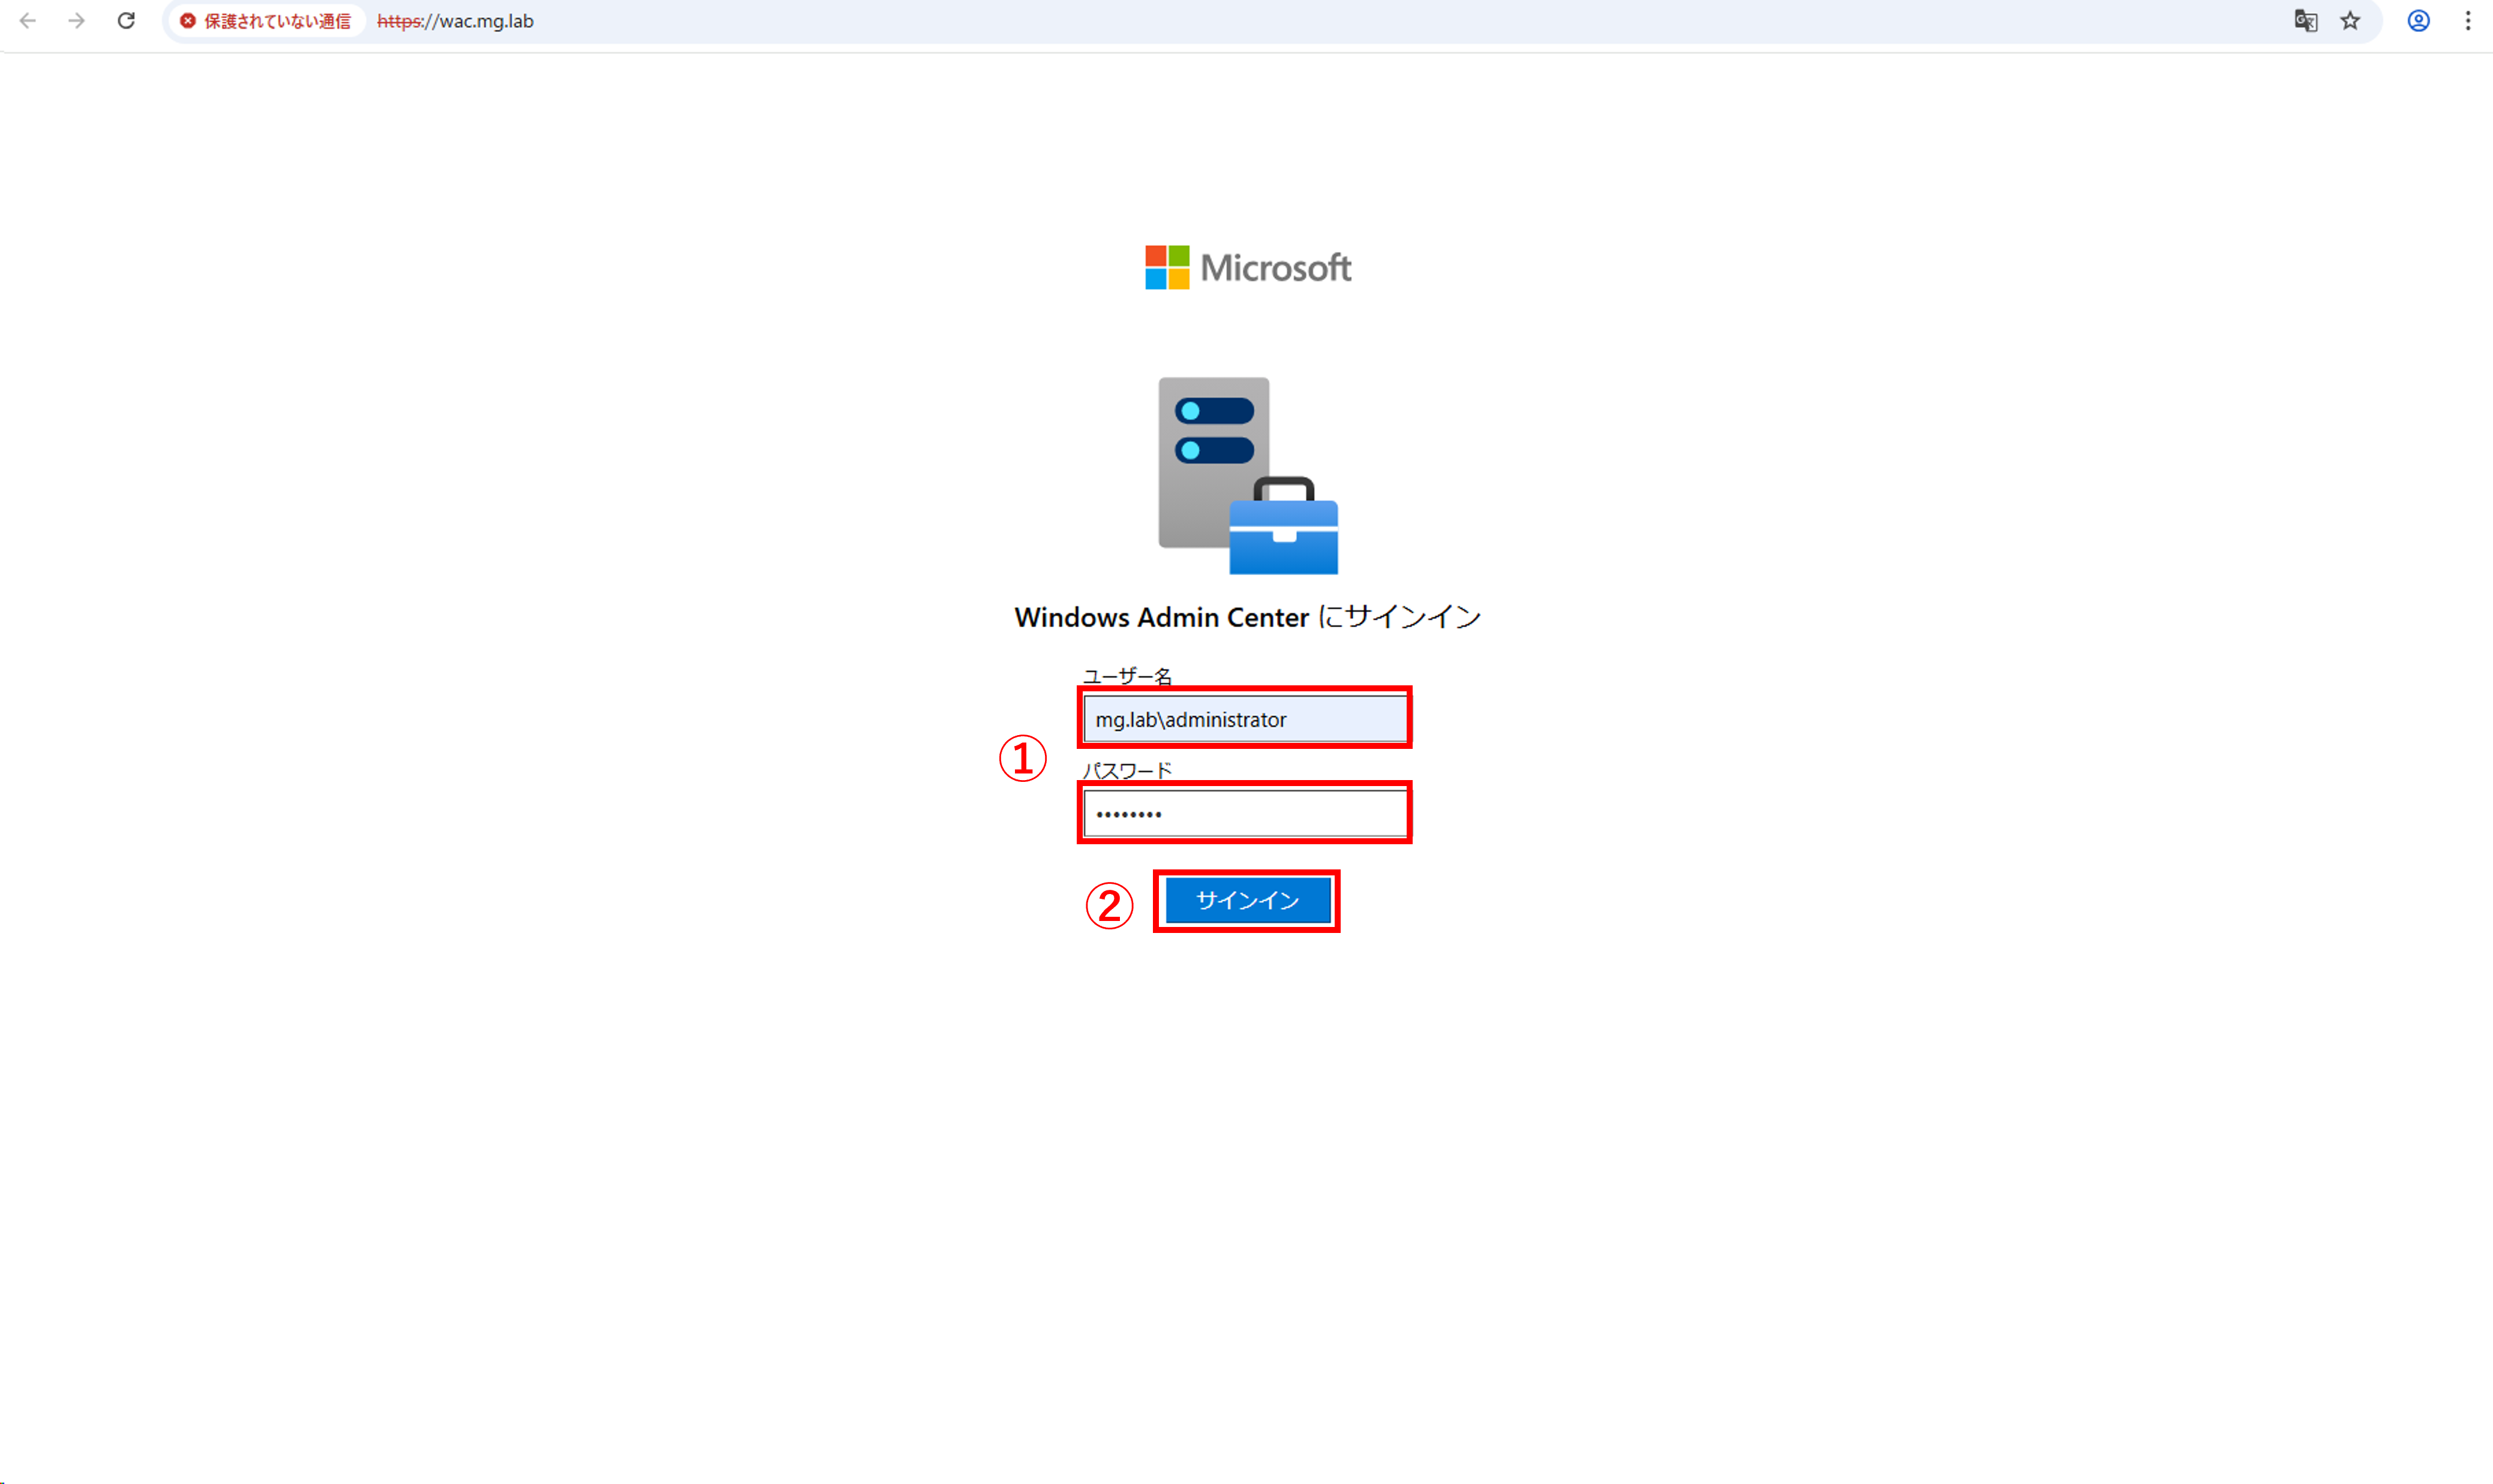
Task: Click the browser back arrow
Action: tap(28, 21)
